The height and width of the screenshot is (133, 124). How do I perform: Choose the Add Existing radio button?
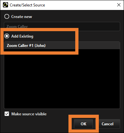tap(7, 36)
